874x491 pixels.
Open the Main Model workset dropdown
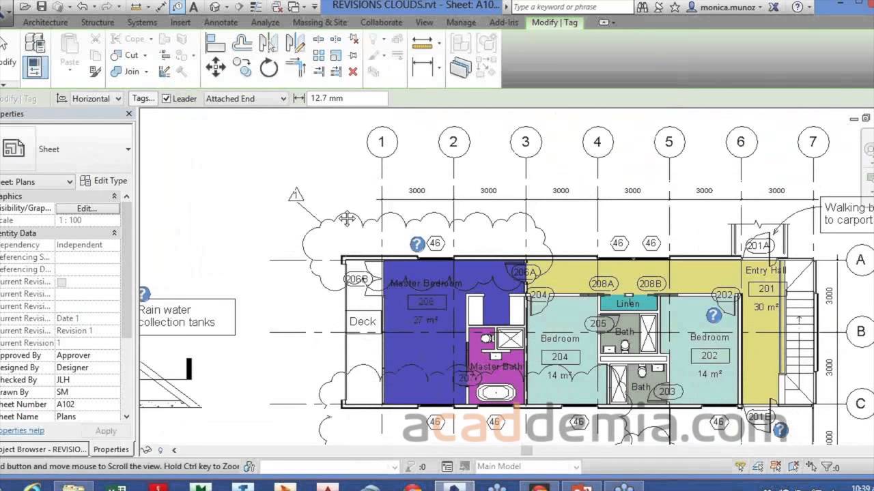point(527,467)
